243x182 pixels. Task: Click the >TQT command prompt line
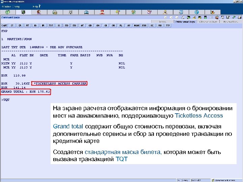click(x=5, y=100)
